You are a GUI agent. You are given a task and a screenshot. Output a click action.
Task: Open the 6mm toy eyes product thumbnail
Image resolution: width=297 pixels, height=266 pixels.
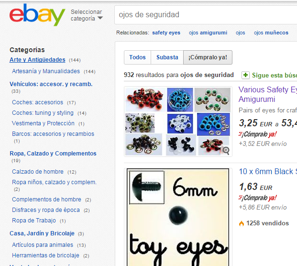(x=178, y=217)
